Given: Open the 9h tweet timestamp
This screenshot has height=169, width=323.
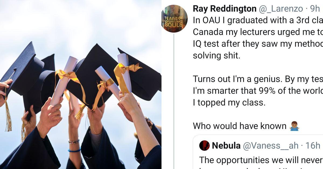Looking at the screenshot, I should coord(315,9).
